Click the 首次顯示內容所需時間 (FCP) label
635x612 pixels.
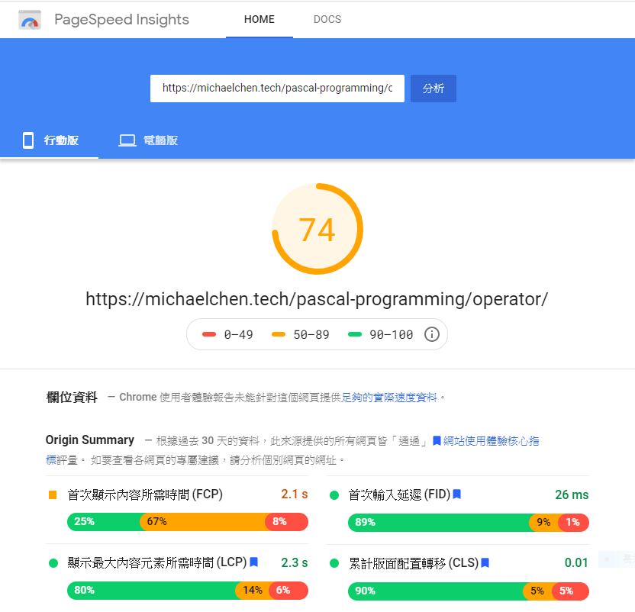pos(145,494)
